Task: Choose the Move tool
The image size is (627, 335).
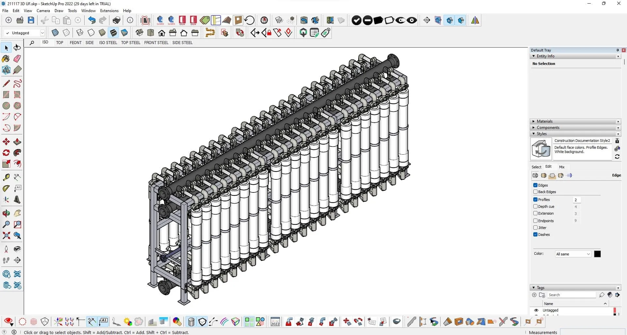Action: (6, 142)
